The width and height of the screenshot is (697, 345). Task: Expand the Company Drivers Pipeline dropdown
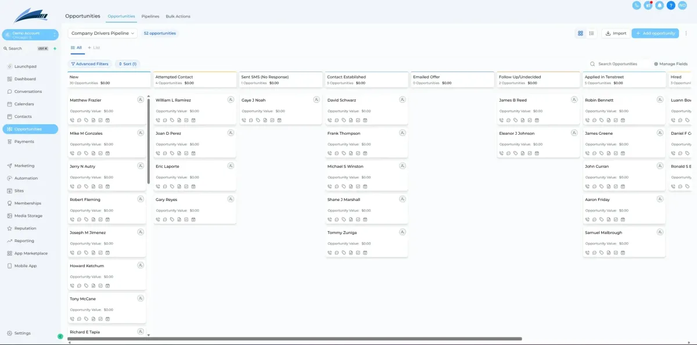point(103,34)
